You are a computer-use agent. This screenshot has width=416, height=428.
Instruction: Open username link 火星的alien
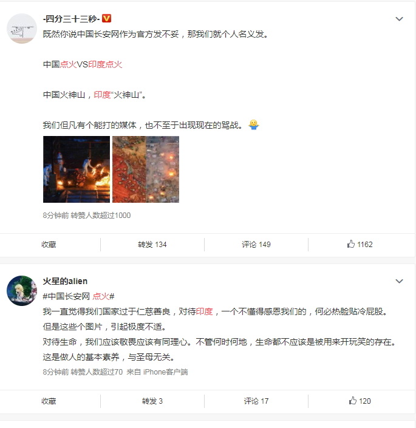65,281
